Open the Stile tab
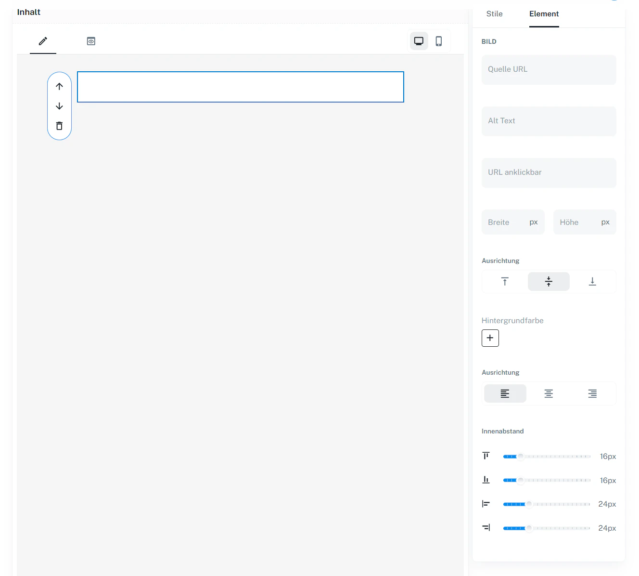The height and width of the screenshot is (576, 639). tap(494, 14)
